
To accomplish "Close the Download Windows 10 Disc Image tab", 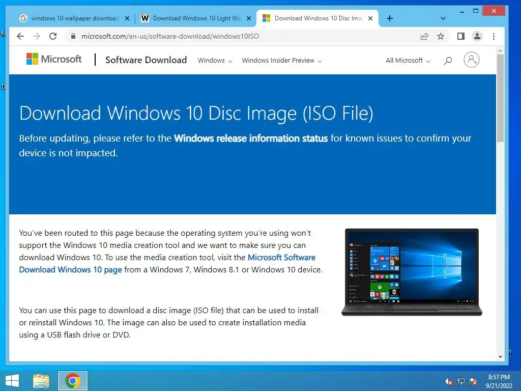I will [370, 18].
